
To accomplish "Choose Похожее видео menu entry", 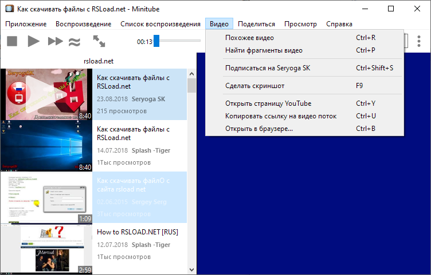I will pos(304,38).
